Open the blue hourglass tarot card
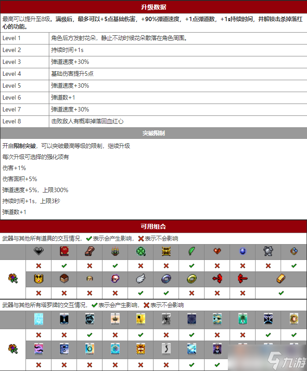 click(64, 349)
